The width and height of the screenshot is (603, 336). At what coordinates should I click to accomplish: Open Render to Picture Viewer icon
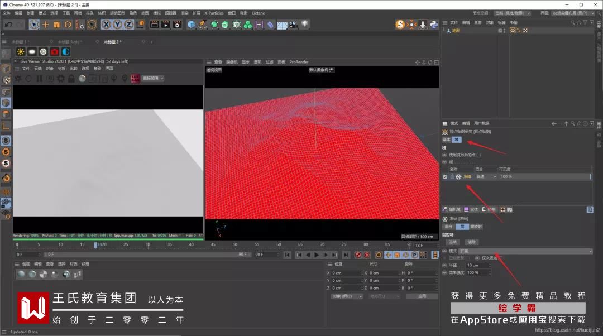pyautogui.click(x=165, y=25)
